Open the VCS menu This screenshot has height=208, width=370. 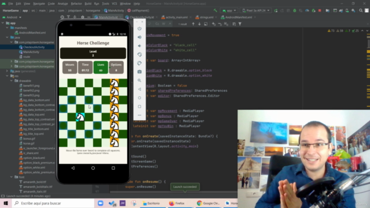pos(114,3)
